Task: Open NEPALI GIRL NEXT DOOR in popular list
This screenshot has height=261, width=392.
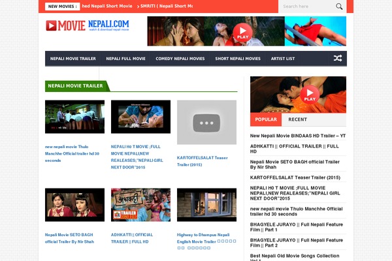Action: coord(295,193)
